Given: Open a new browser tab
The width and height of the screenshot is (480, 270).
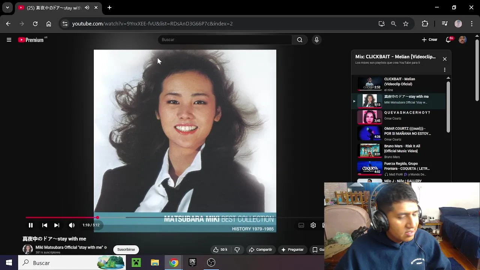Looking at the screenshot, I should pos(109,7).
